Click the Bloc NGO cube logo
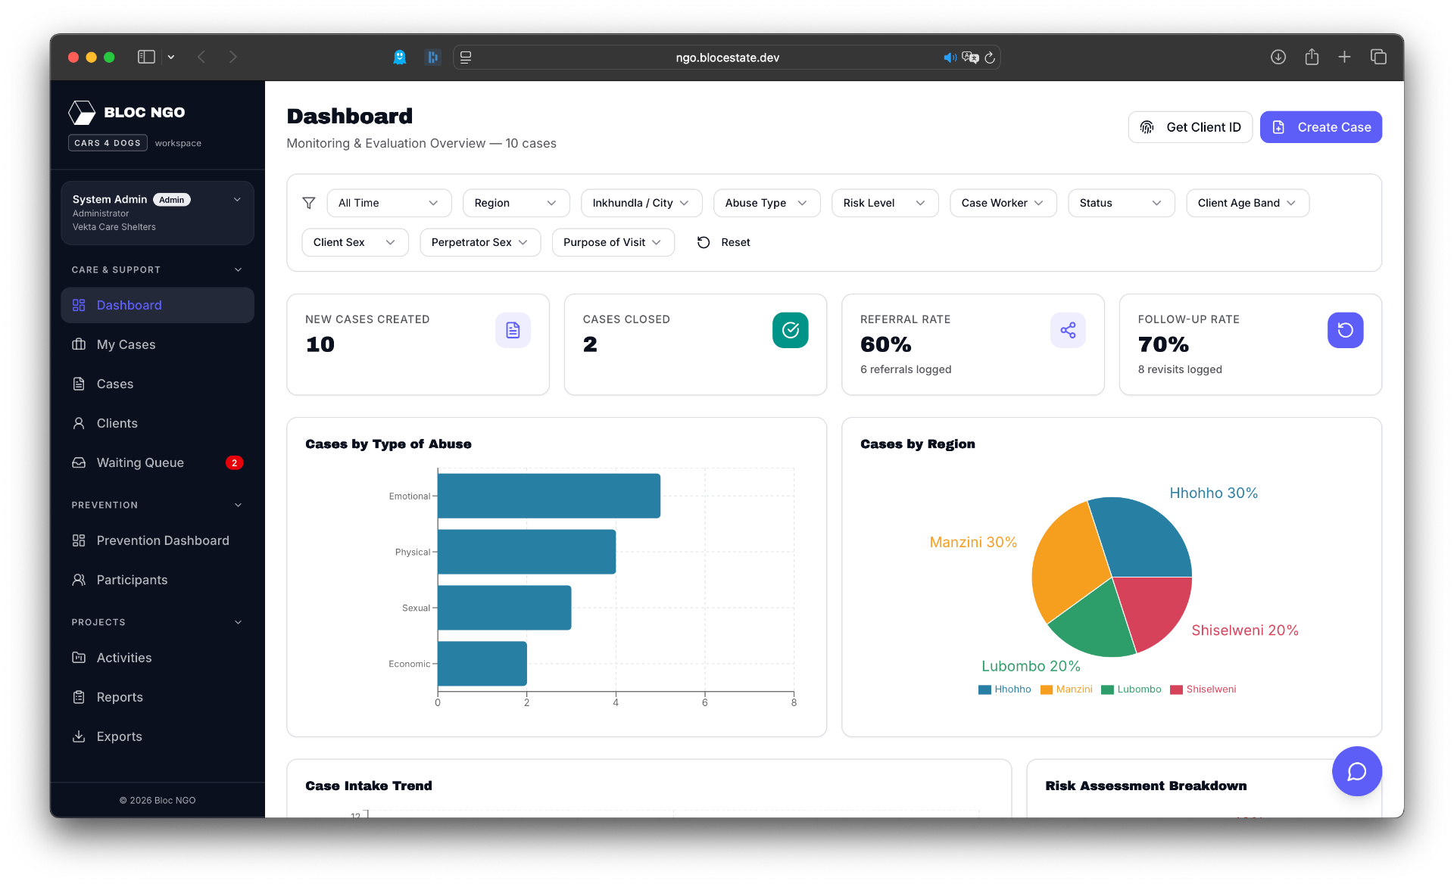This screenshot has height=884, width=1454. 82,112
